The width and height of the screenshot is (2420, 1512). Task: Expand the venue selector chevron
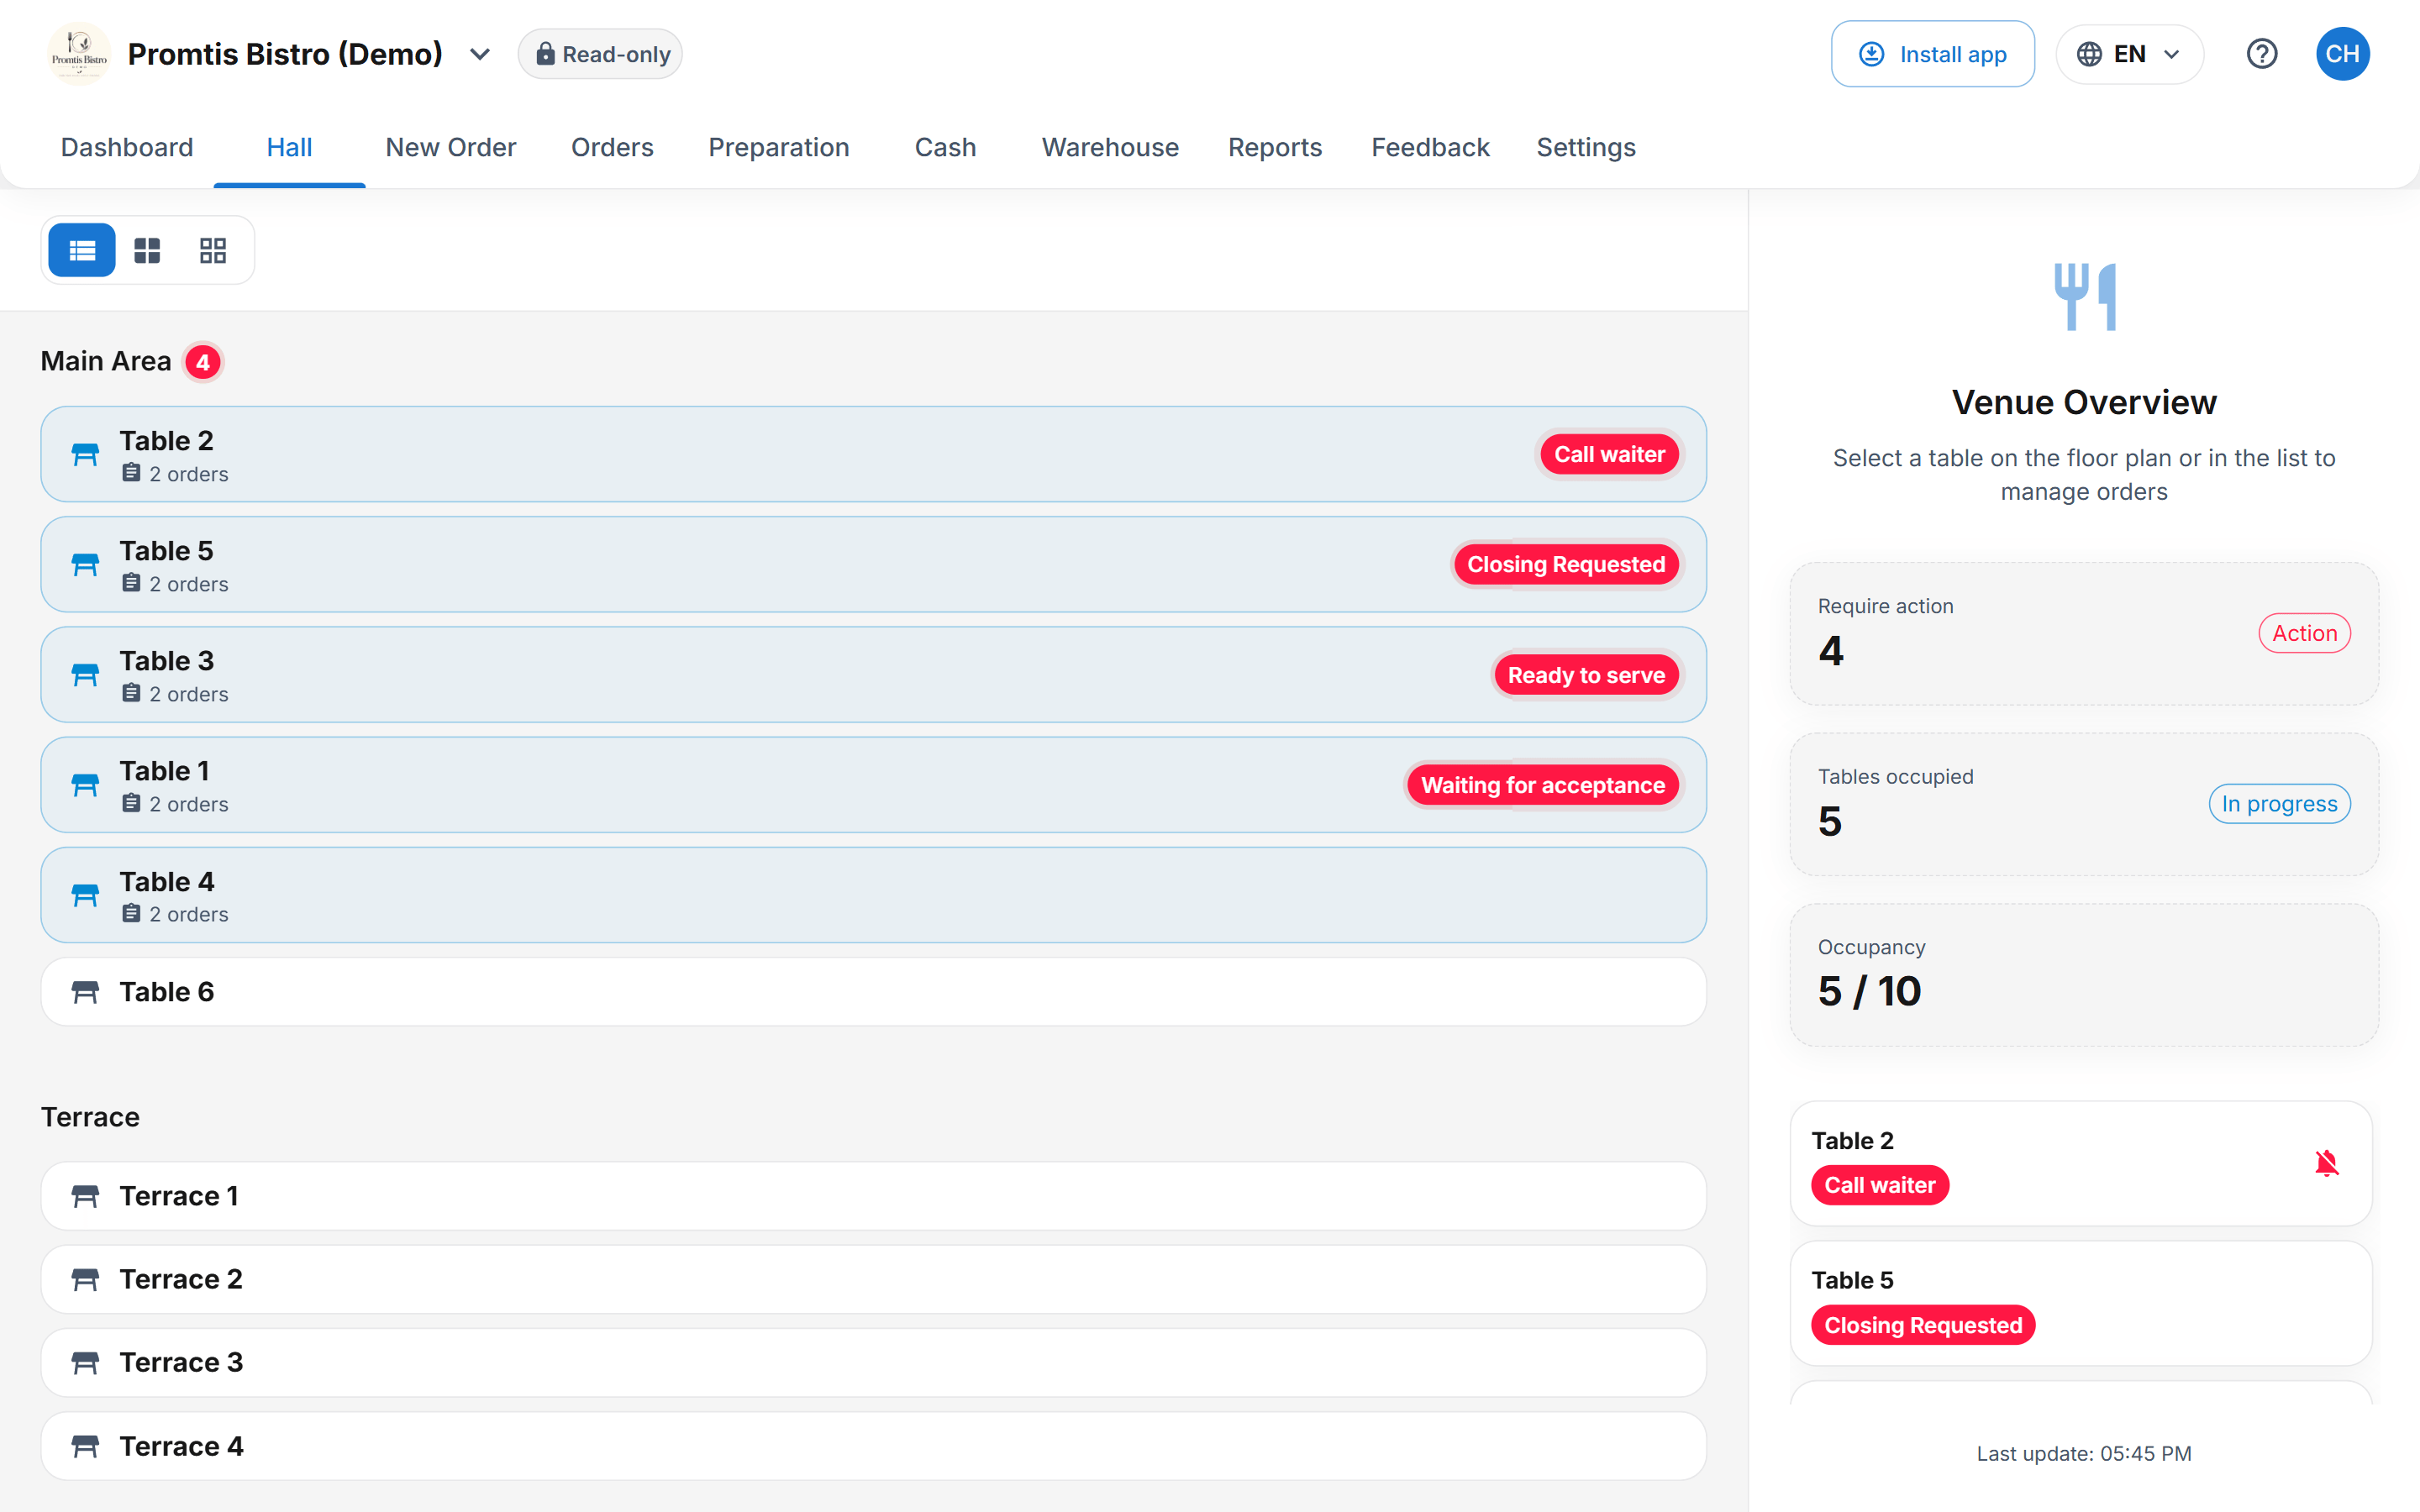(480, 54)
